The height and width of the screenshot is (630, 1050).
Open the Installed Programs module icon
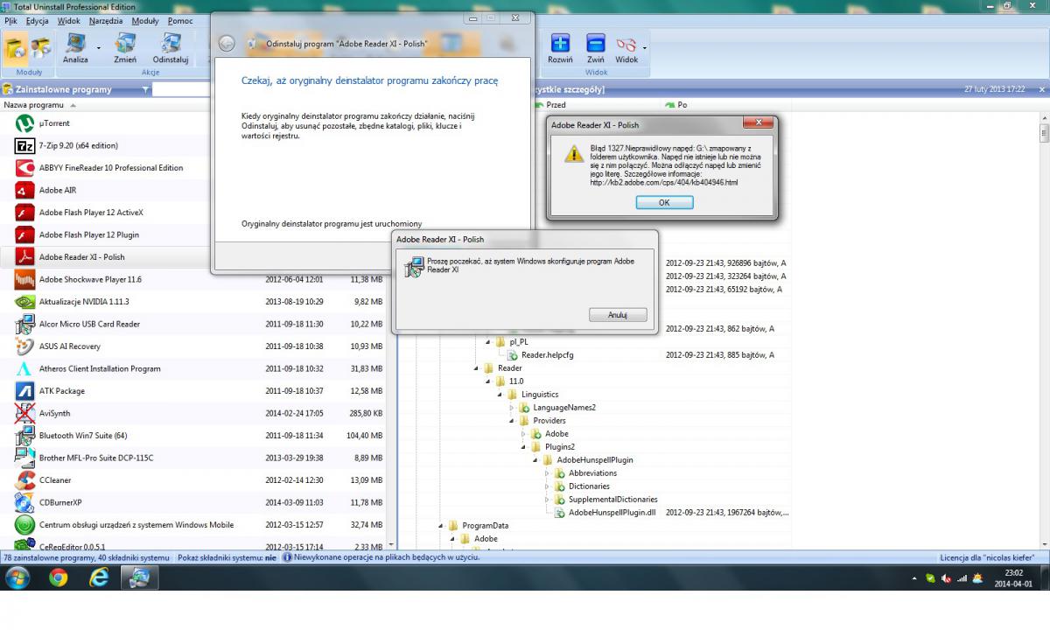[15, 48]
